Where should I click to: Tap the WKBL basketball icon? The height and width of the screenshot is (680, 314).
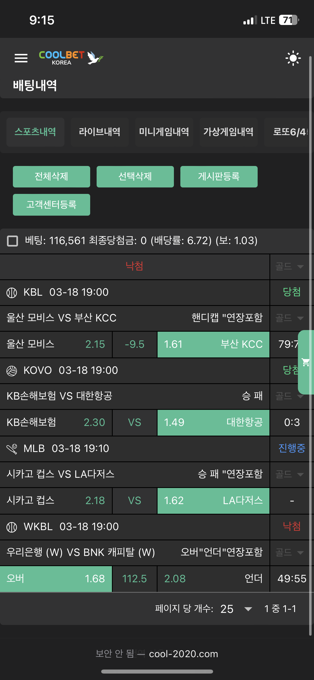[x=12, y=527]
